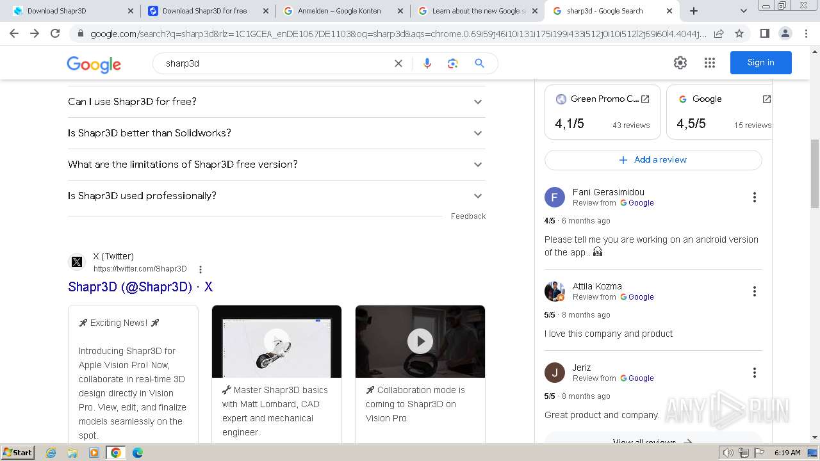Viewport: 820px width, 461px height.
Task: Open Google reviews external link icon
Action: [766, 99]
